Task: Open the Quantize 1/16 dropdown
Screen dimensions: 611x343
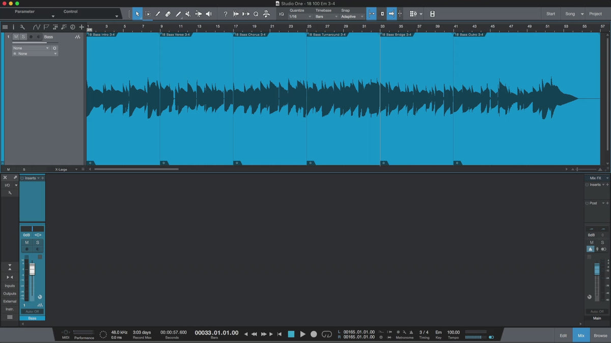Action: [300, 17]
